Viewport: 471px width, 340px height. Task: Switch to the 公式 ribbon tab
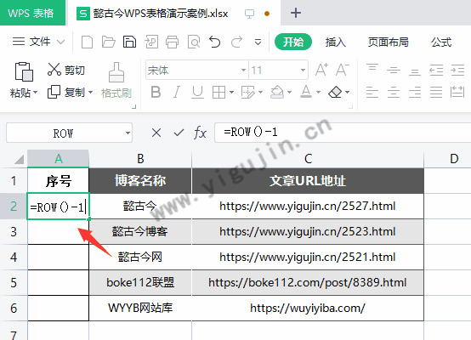point(441,42)
